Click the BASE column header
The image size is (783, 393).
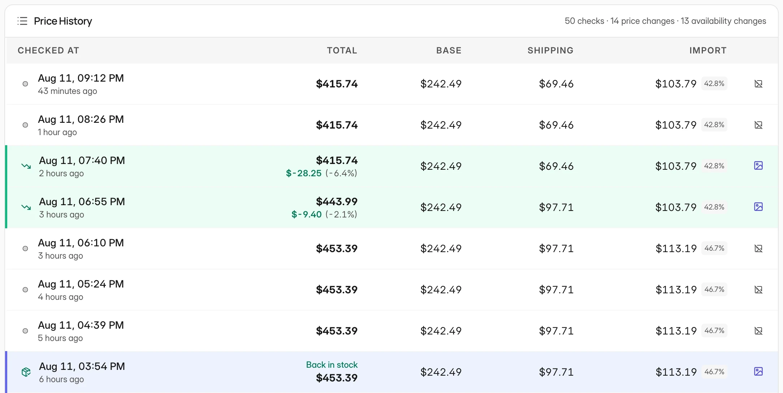click(x=449, y=51)
